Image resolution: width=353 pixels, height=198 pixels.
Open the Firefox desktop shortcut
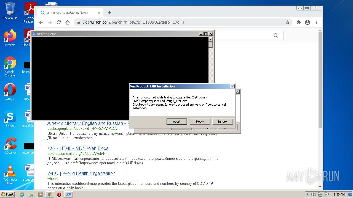(x=10, y=38)
